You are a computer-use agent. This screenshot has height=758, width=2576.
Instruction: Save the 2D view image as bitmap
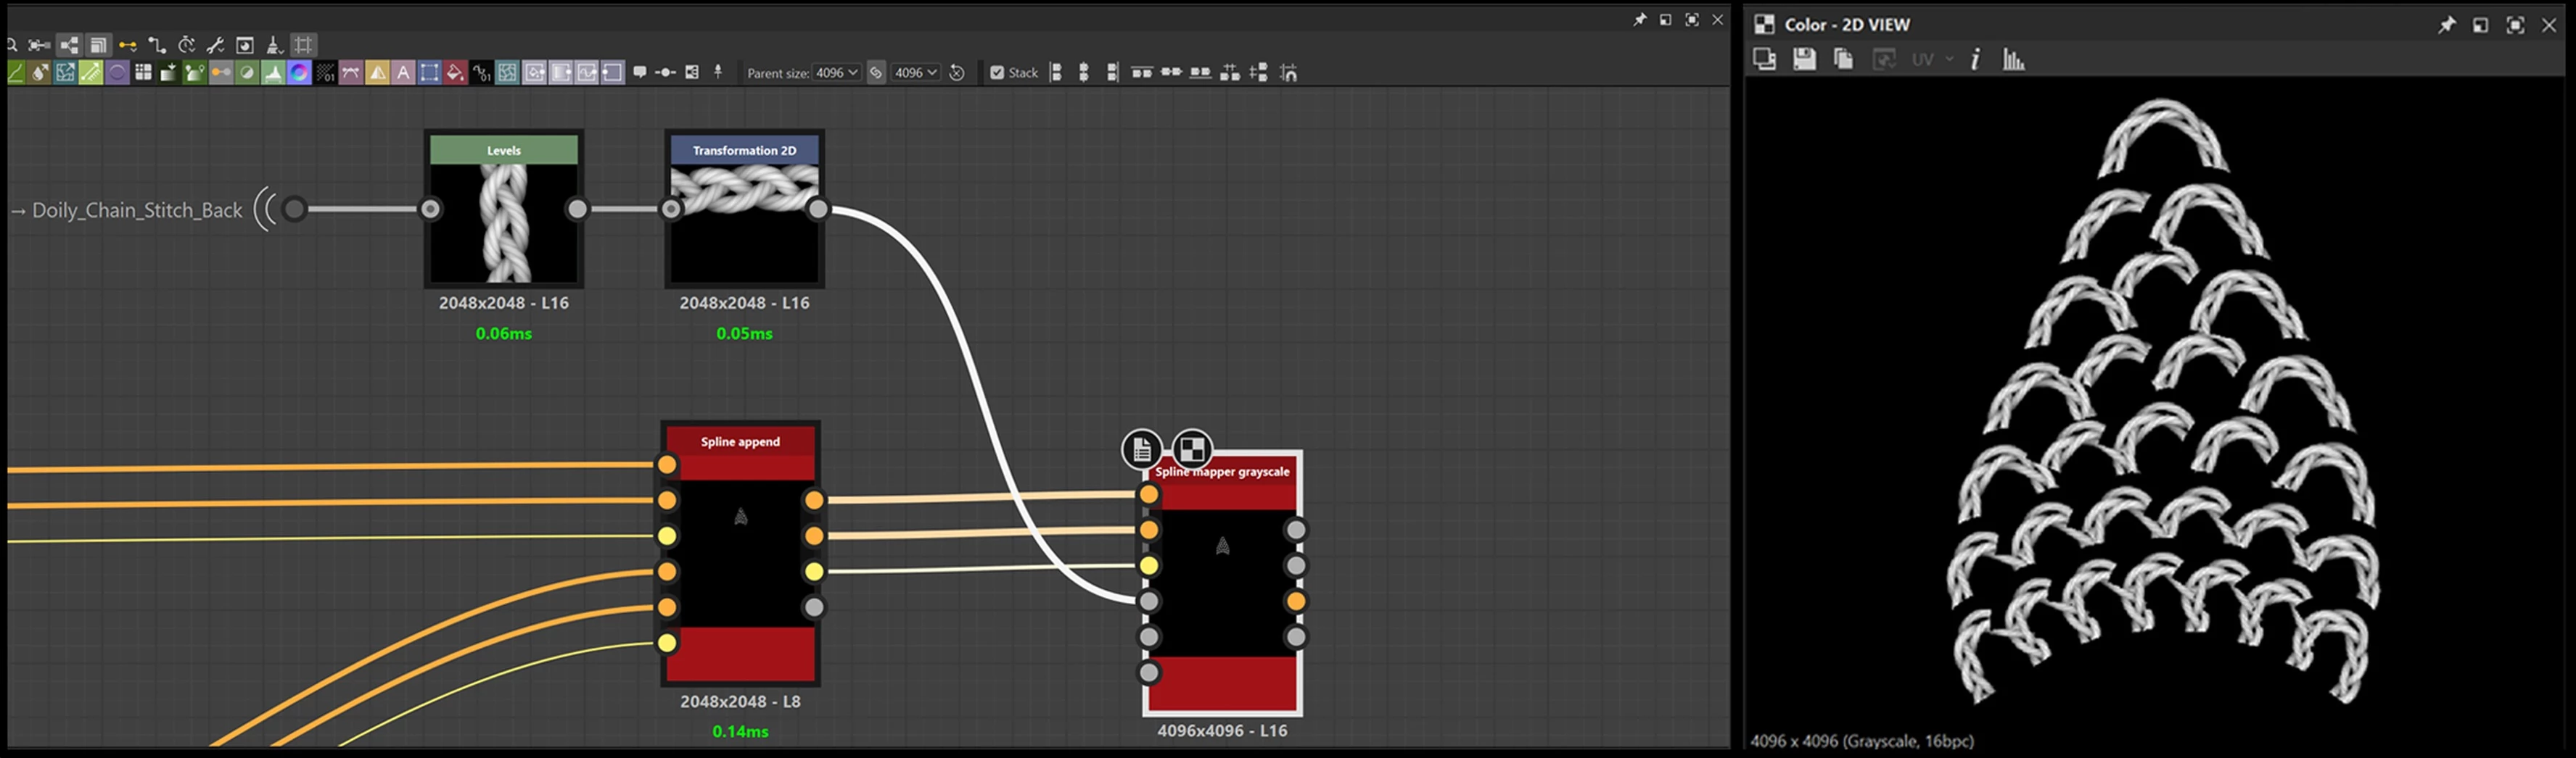pyautogui.click(x=1804, y=59)
